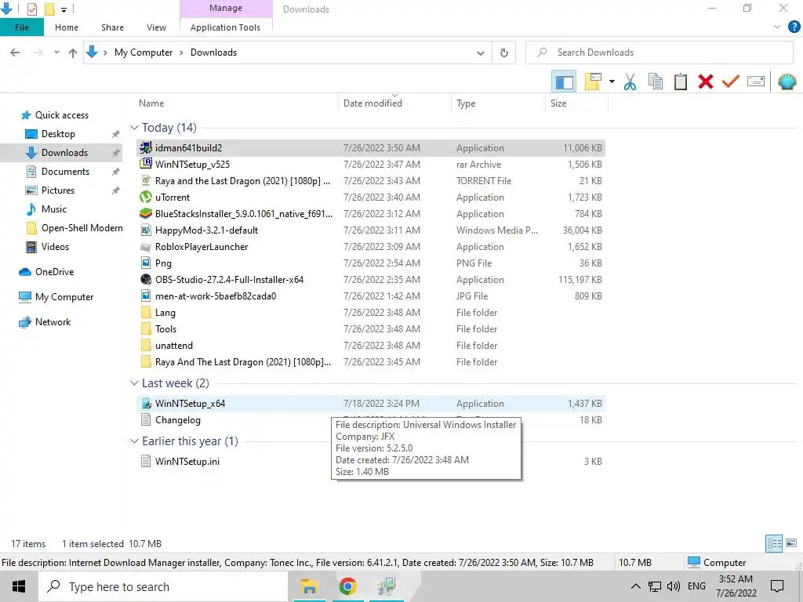Sort by the Name column header
The width and height of the screenshot is (803, 602).
tap(151, 103)
